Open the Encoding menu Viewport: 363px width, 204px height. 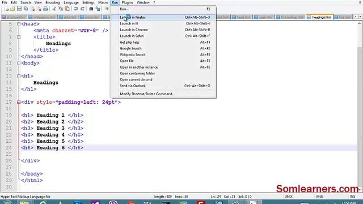[x=53, y=2]
